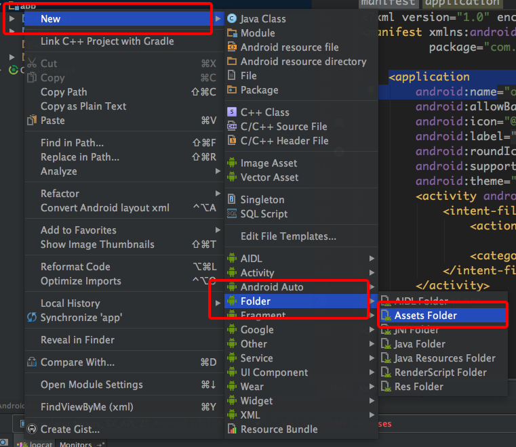
Task: Open the Refactor submenu arrow
Action: point(218,194)
